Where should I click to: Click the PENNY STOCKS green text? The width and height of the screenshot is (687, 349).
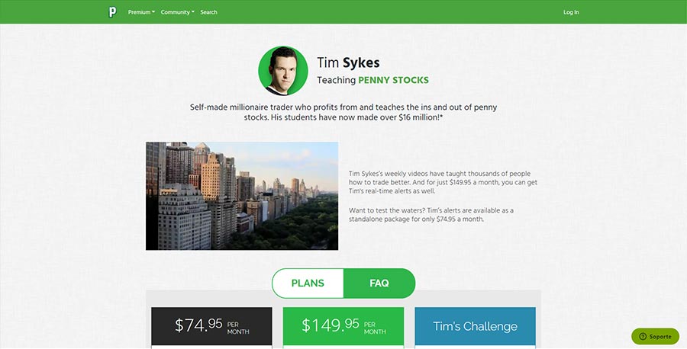(393, 81)
